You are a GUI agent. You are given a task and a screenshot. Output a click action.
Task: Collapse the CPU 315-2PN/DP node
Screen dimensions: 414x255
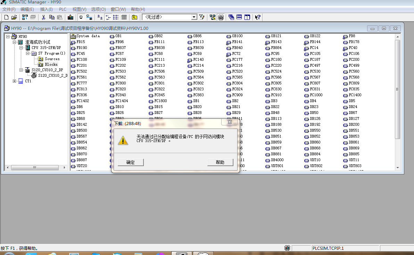21,48
